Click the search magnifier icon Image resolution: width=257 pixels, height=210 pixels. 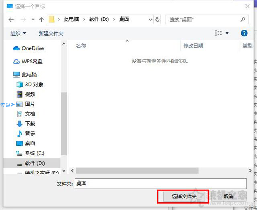243,20
